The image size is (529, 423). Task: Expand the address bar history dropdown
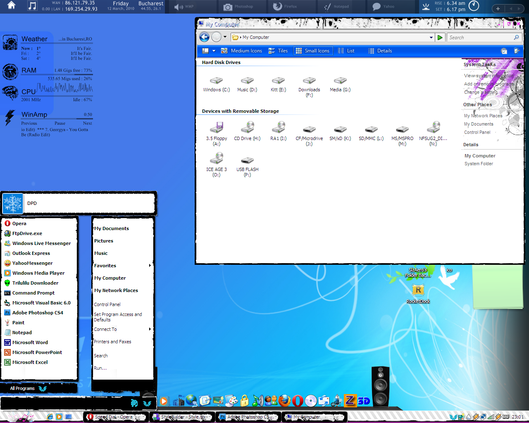pos(431,37)
